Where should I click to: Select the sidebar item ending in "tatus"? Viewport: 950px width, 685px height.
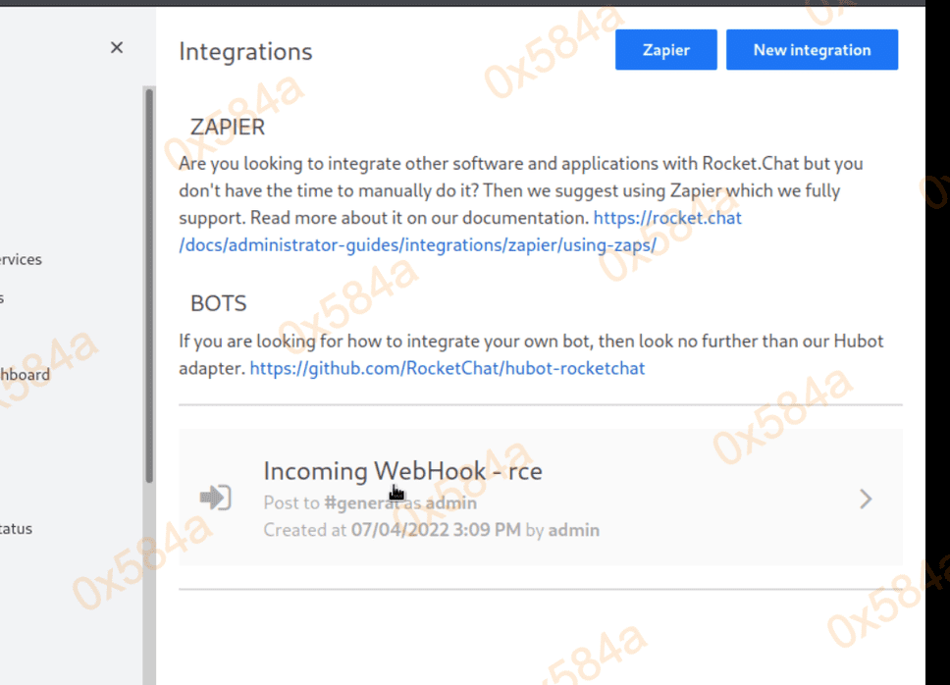[x=16, y=529]
